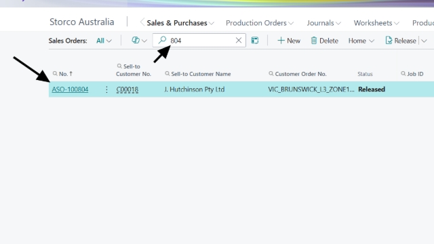The width and height of the screenshot is (434, 244).
Task: Click the analysis mode icon
Action: pos(136,41)
